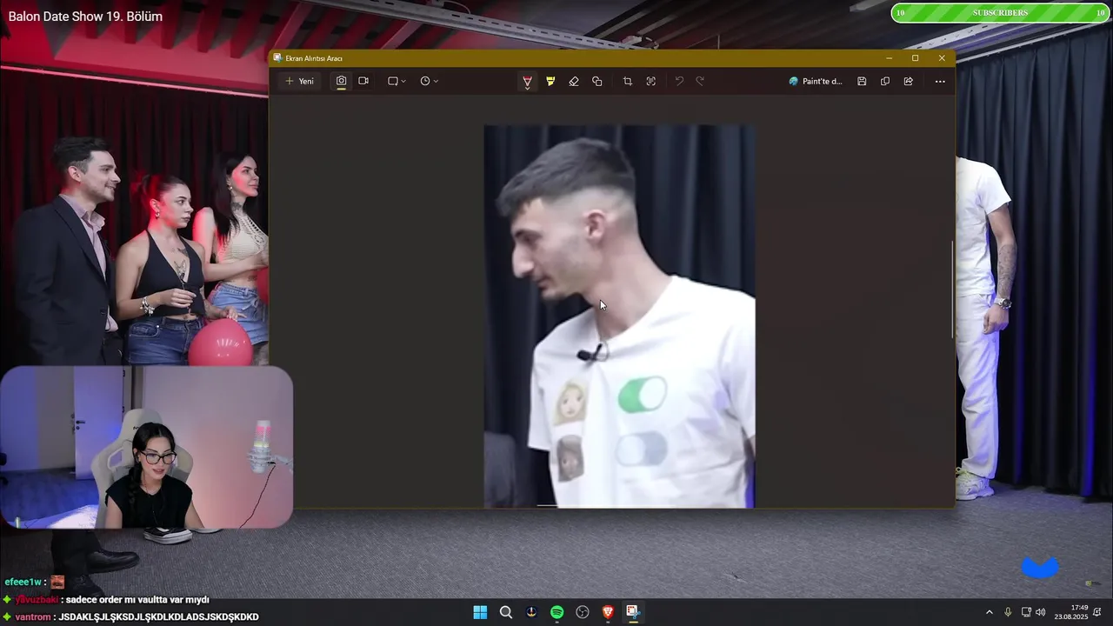The image size is (1113, 626).
Task: Edit in Paint via Paint'te button
Action: click(816, 81)
